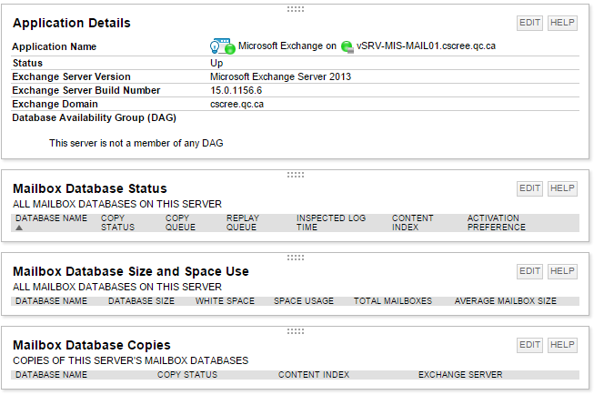Sort by Exchange Server column
Screen dimensions: 594x395
pyautogui.click(x=460, y=375)
